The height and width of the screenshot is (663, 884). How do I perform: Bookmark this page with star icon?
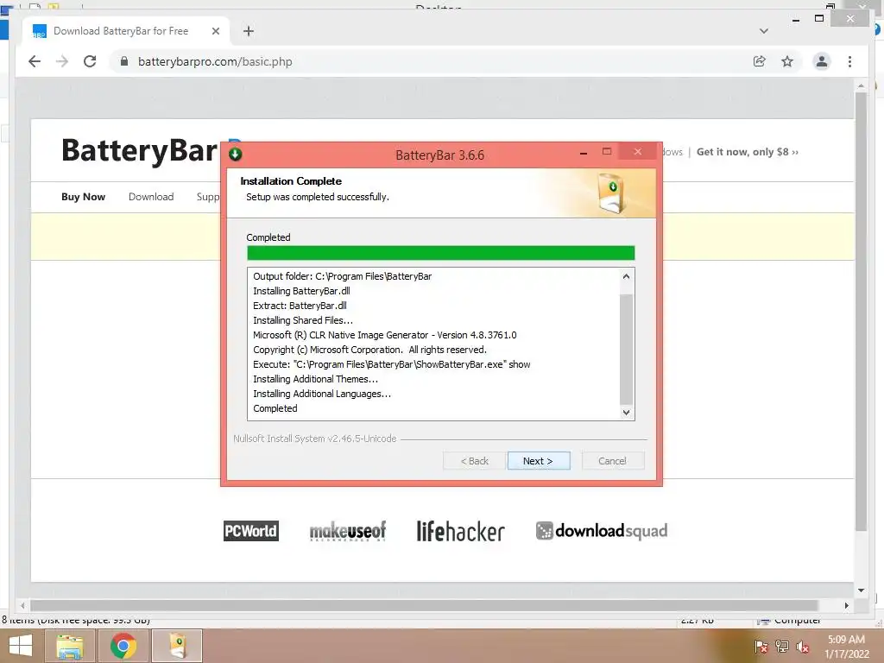click(x=787, y=61)
